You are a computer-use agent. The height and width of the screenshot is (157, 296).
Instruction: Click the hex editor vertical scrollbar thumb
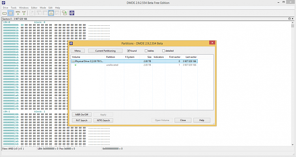tap(292, 26)
